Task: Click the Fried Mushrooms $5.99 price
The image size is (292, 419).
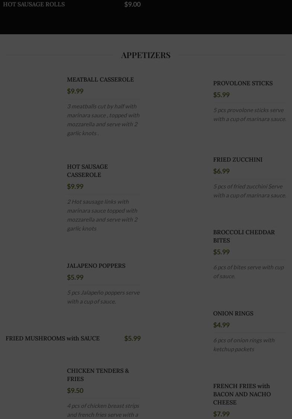Action: tap(132, 338)
